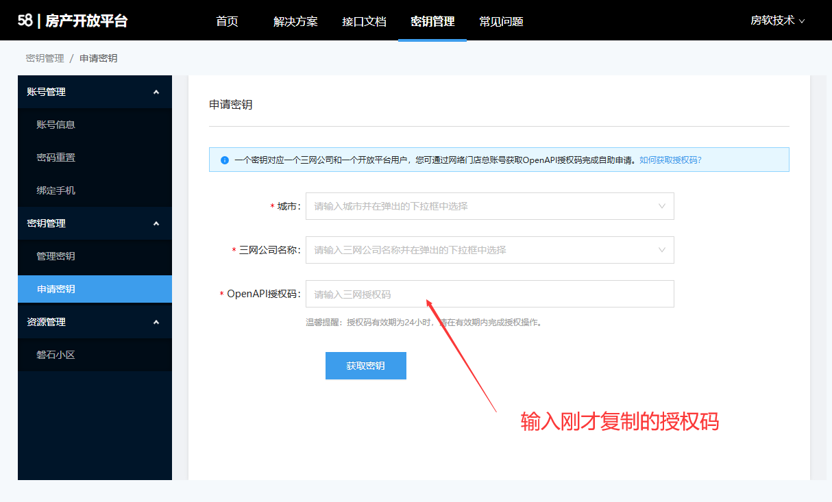Open the 三网公司名称 combo box
The image size is (832, 502).
coord(490,250)
